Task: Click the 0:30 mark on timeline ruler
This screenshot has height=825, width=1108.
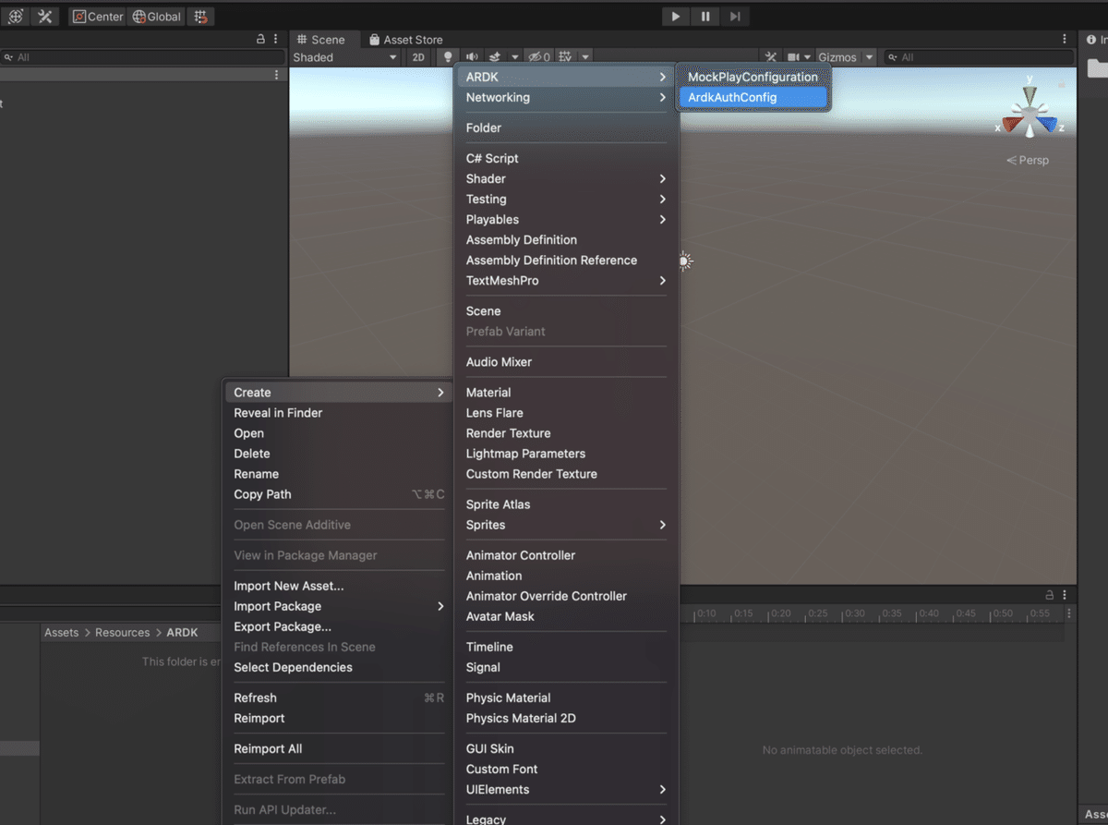Action: click(x=854, y=613)
